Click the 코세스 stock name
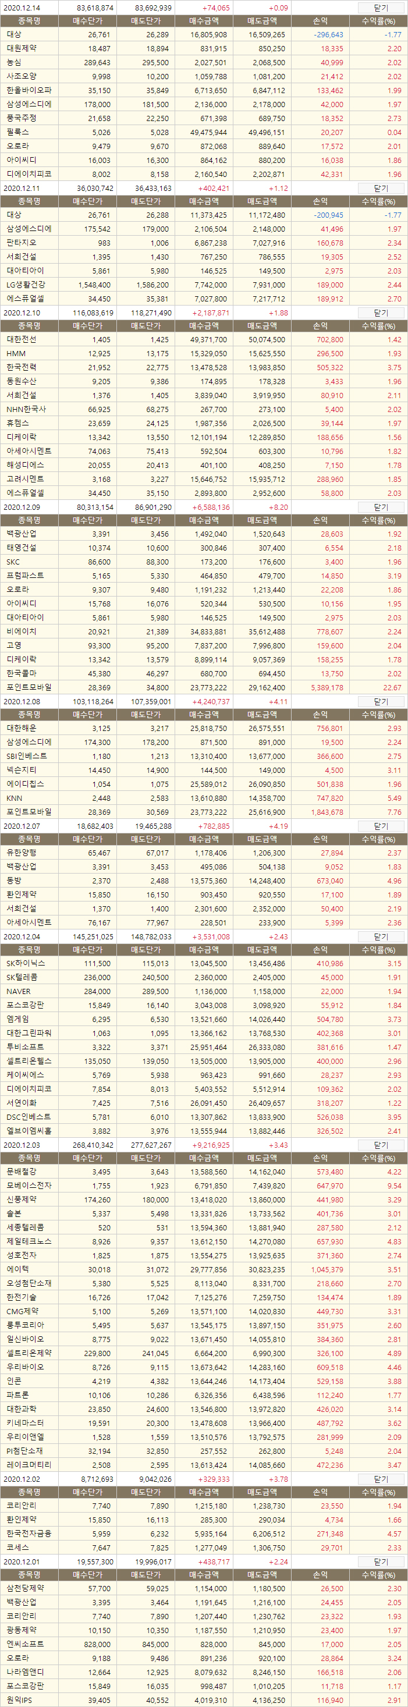 coord(18,1548)
